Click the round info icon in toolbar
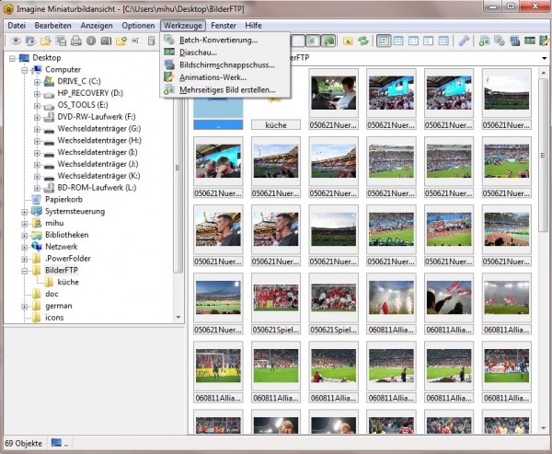Image resolution: width=552 pixels, height=454 pixels. point(91,41)
